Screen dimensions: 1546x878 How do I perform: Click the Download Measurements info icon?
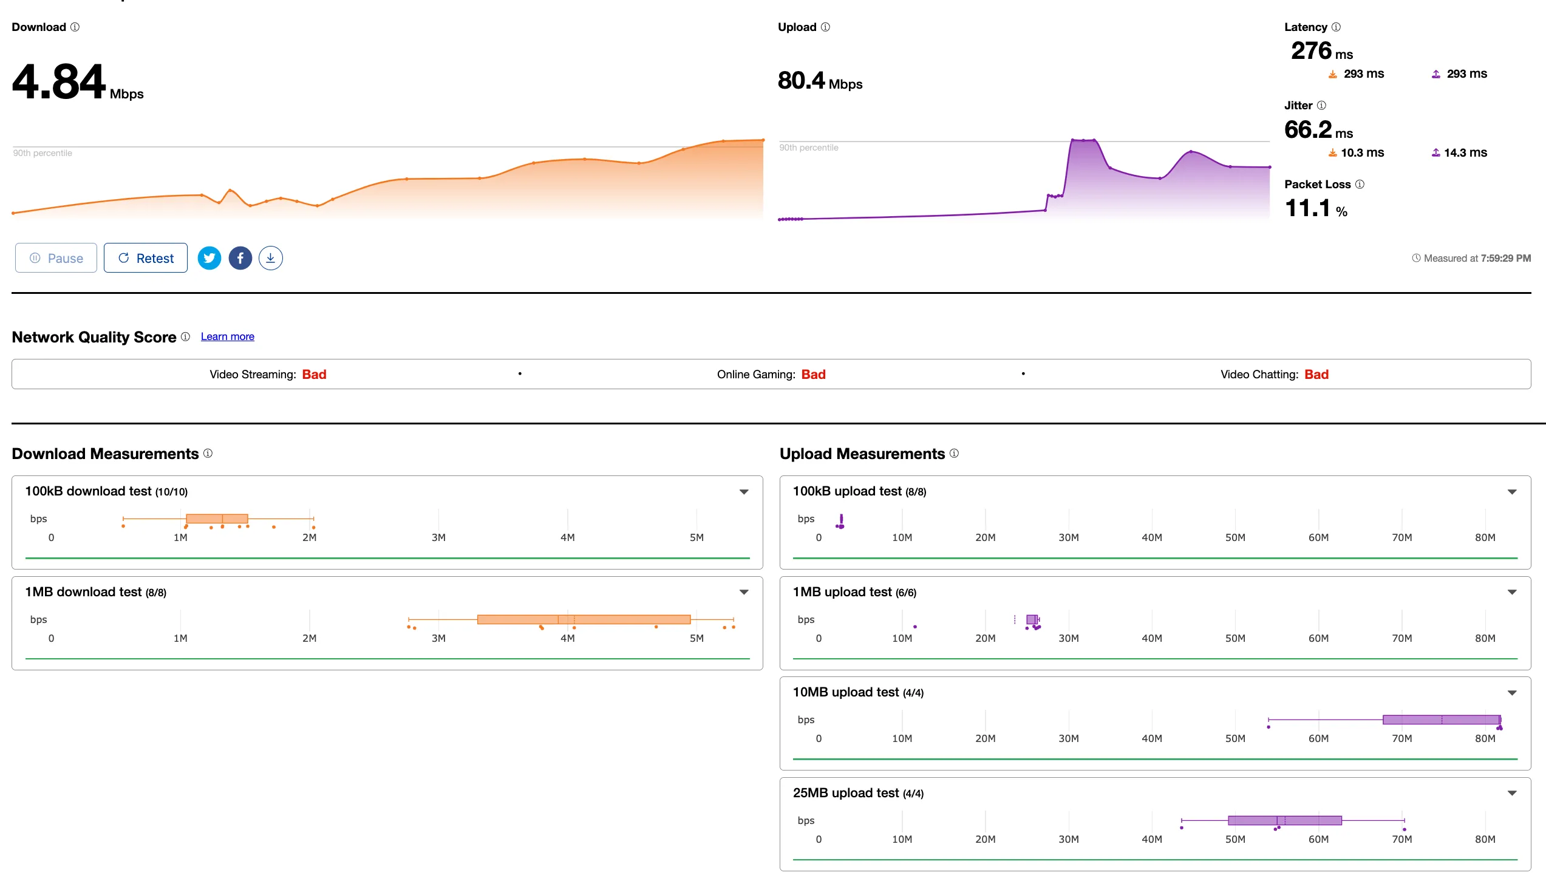(x=208, y=454)
